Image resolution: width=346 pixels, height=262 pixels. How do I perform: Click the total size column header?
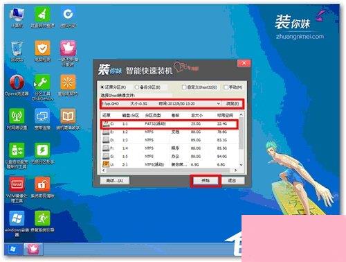click(x=197, y=115)
